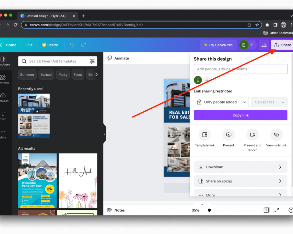Expand the Download option
The image size is (293, 234).
[x=240, y=167]
